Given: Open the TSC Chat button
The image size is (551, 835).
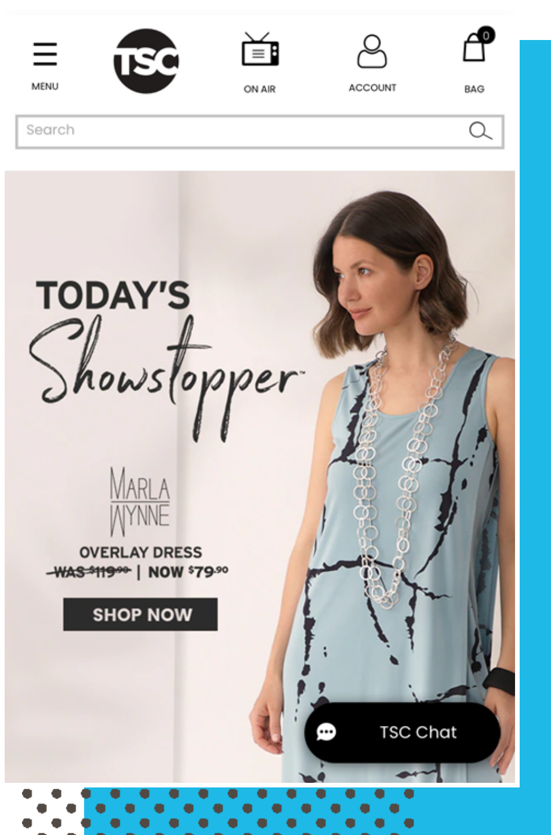Looking at the screenshot, I should pos(403,732).
